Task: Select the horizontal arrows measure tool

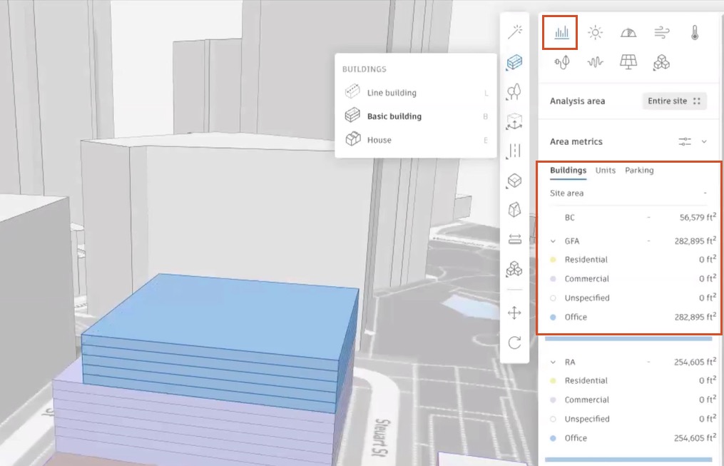Action: coord(514,239)
